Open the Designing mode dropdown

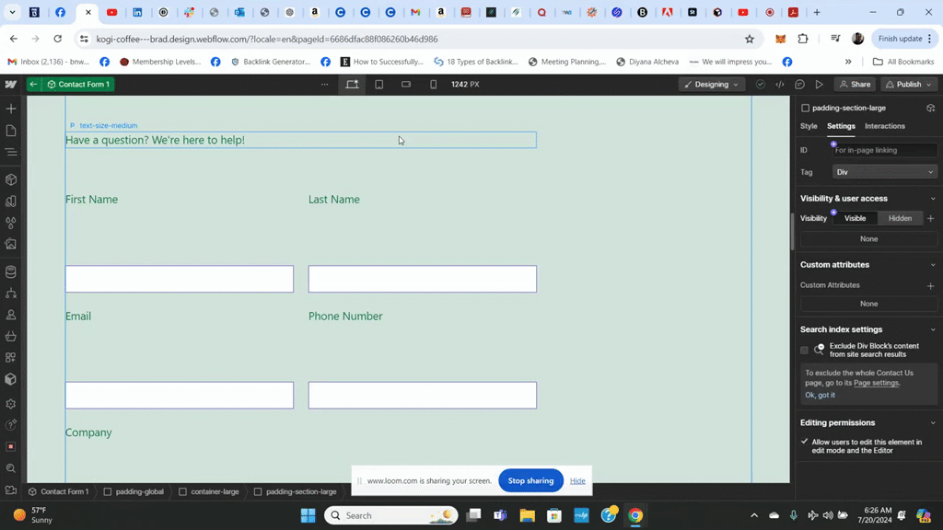pyautogui.click(x=712, y=85)
